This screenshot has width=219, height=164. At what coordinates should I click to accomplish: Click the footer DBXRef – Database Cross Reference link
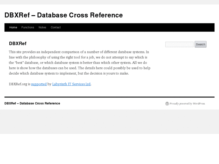(32, 104)
